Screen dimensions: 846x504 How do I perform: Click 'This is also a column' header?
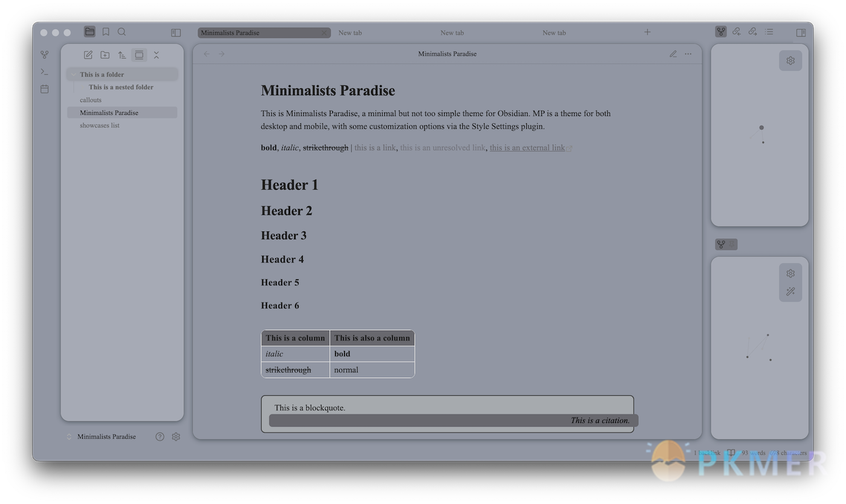(x=372, y=338)
